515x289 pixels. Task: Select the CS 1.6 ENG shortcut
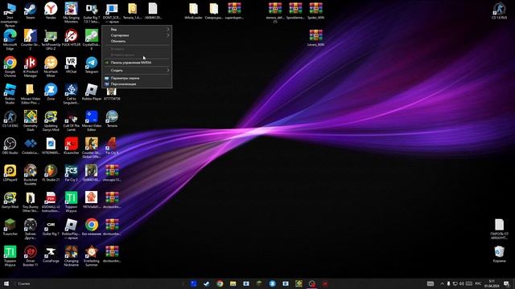click(10, 119)
